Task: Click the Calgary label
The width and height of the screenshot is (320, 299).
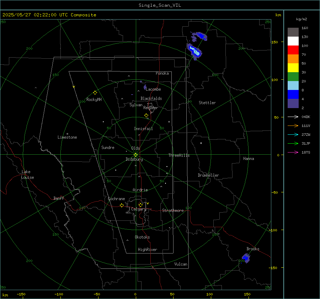Action: tap(139, 209)
